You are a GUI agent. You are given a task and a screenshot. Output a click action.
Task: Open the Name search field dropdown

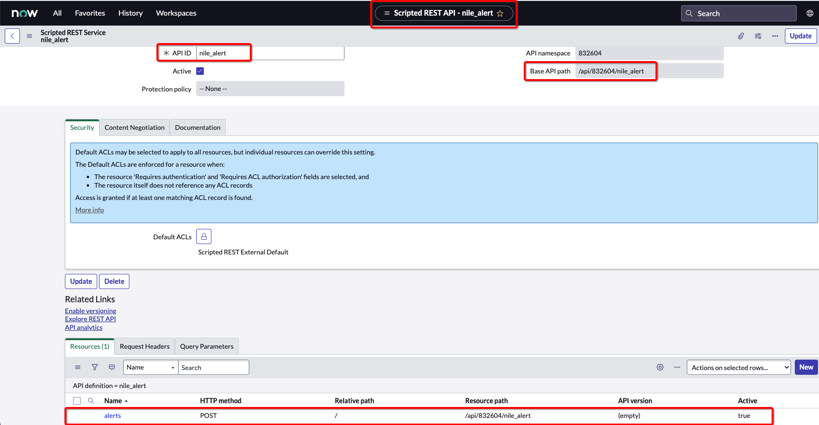point(151,367)
